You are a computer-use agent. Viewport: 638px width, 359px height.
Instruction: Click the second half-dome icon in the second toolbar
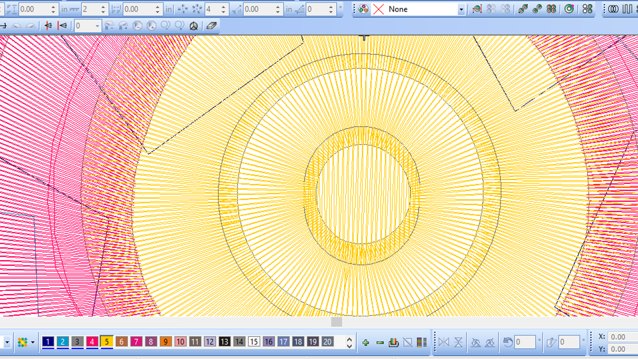[30, 26]
